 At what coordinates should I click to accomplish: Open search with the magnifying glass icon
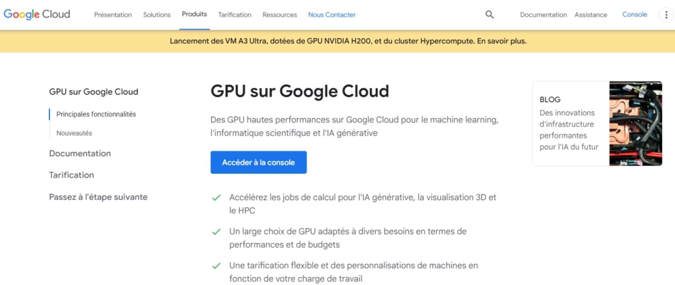coord(489,14)
